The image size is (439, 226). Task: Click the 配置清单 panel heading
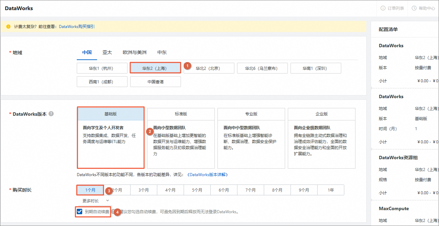tap(388, 29)
